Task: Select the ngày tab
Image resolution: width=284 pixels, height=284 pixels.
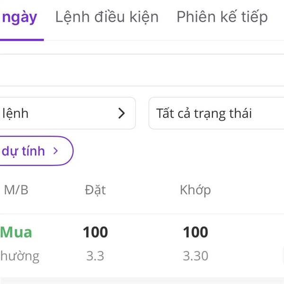Action: pos(19,17)
